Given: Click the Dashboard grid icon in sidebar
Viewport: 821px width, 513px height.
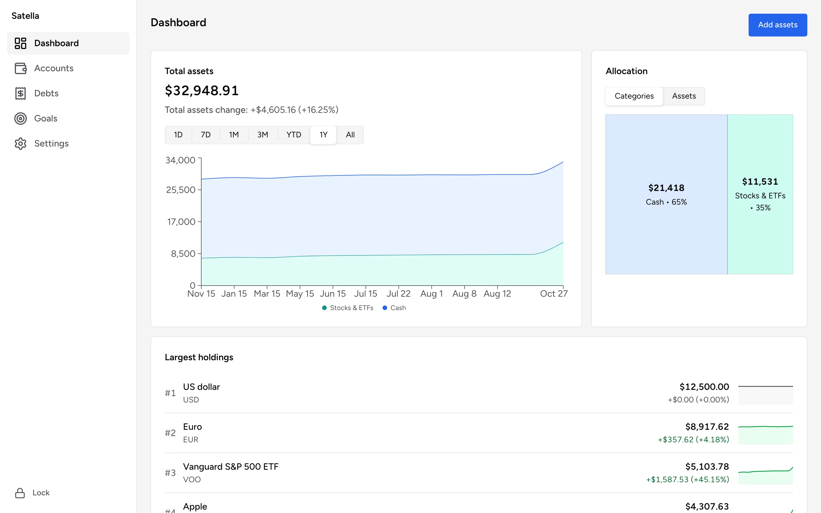Looking at the screenshot, I should tap(20, 43).
